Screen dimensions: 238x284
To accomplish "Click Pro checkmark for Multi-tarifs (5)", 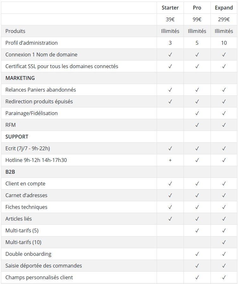I will click(x=197, y=230).
